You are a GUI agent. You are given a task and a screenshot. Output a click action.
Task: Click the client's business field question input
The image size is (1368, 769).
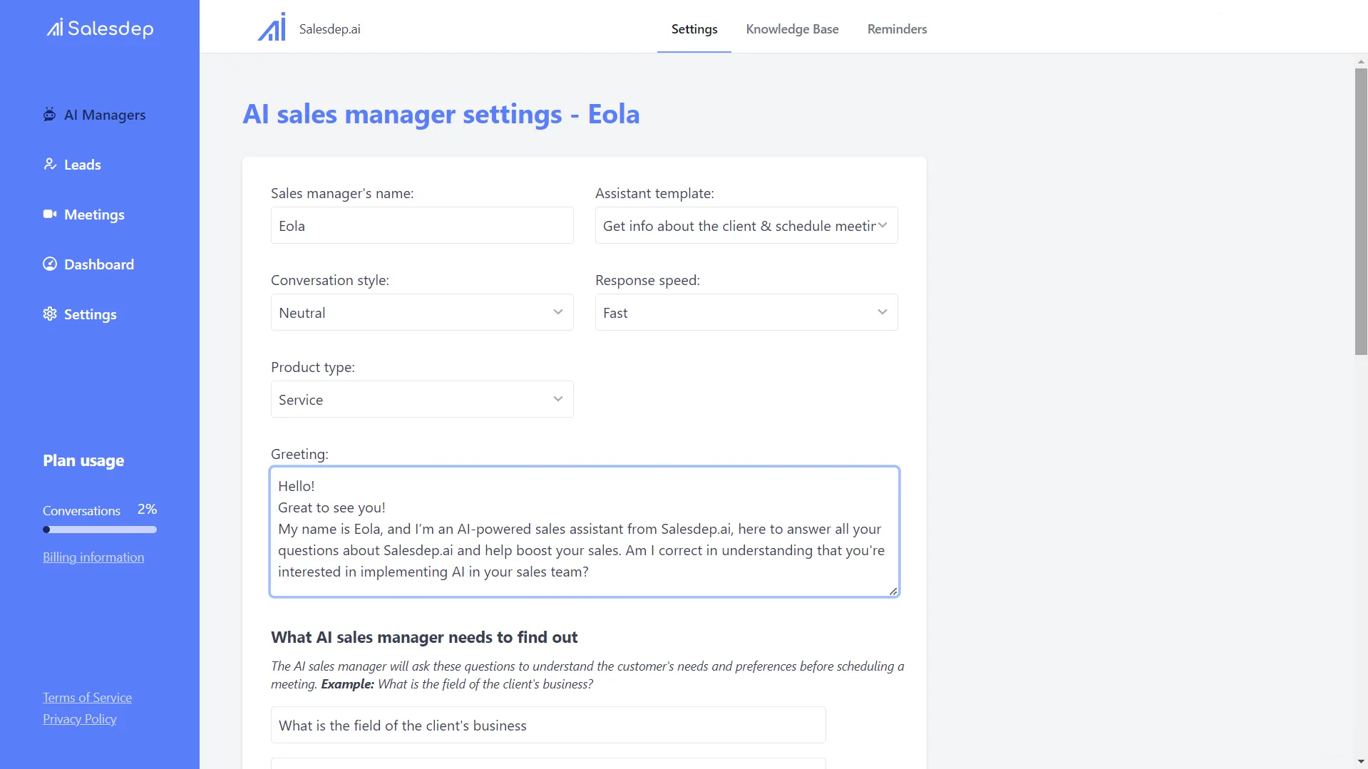(547, 726)
